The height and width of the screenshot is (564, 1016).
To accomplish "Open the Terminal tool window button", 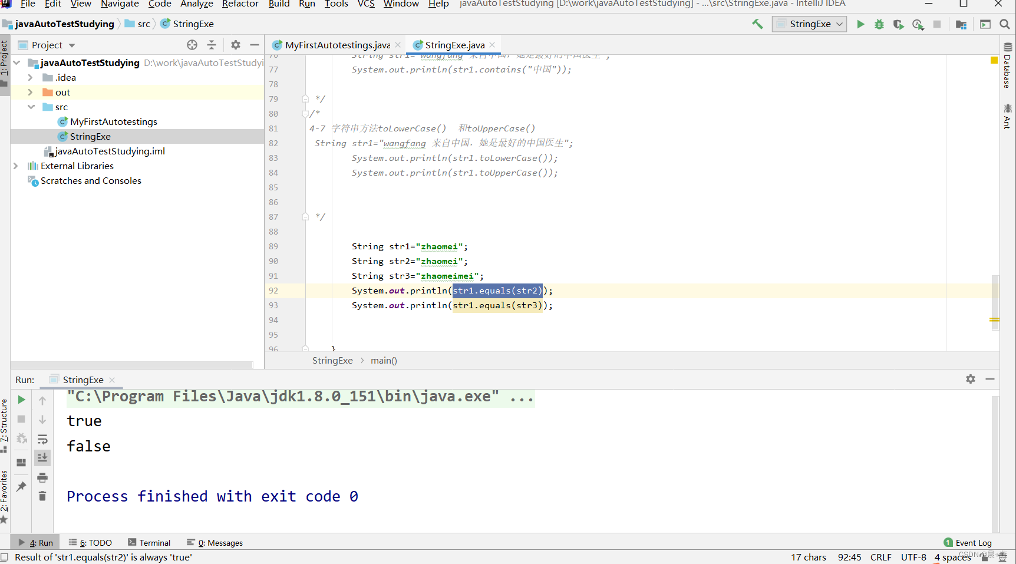I will pyautogui.click(x=149, y=543).
